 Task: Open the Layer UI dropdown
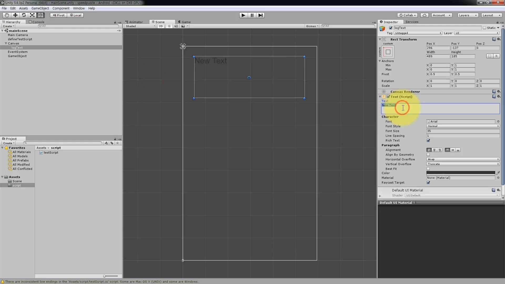coord(477,33)
